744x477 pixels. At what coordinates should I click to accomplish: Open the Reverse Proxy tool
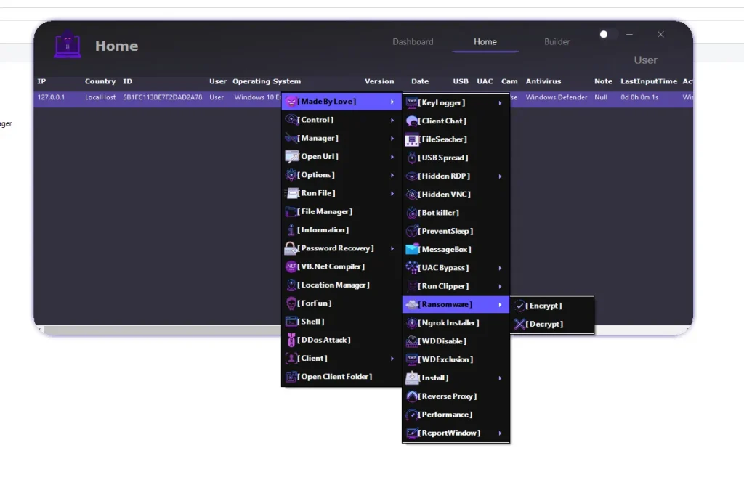[445, 396]
